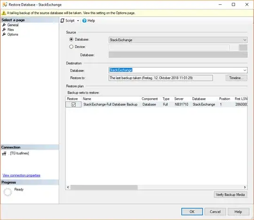
Task: Click the Position cell showing 1
Action: (221, 104)
